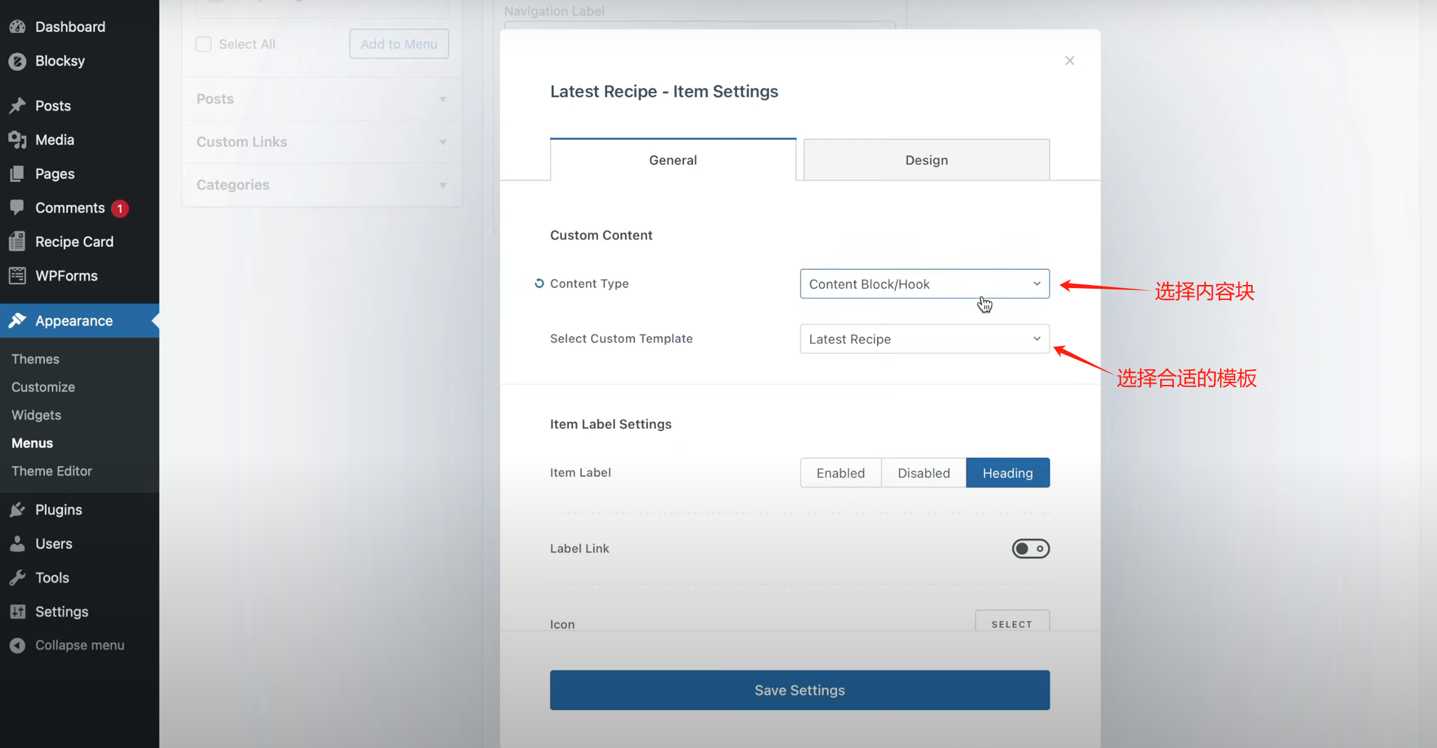The width and height of the screenshot is (1437, 748).
Task: Tick the Select All checkbox
Action: pyautogui.click(x=203, y=44)
